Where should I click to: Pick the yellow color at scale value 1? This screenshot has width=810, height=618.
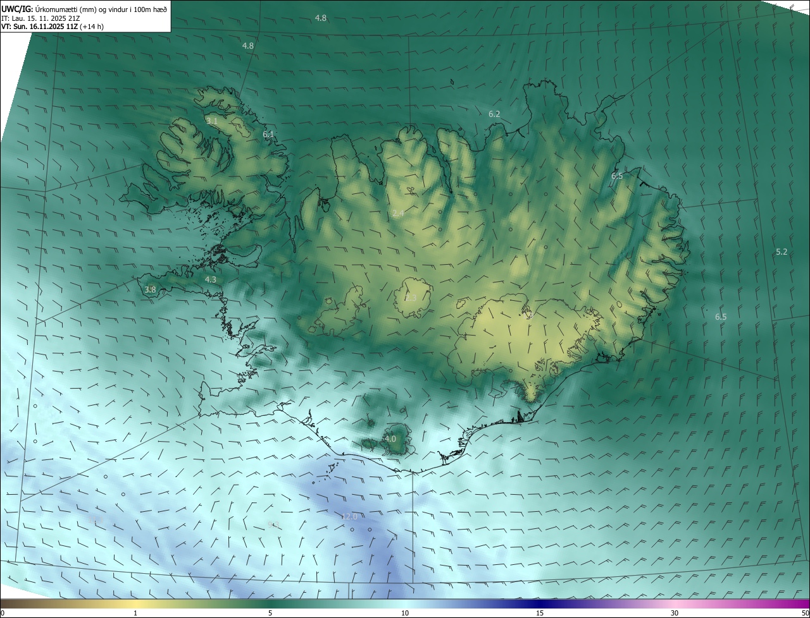[135, 603]
